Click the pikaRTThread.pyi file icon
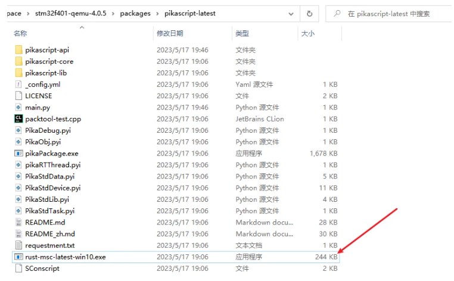The height and width of the screenshot is (281, 454). [18, 165]
